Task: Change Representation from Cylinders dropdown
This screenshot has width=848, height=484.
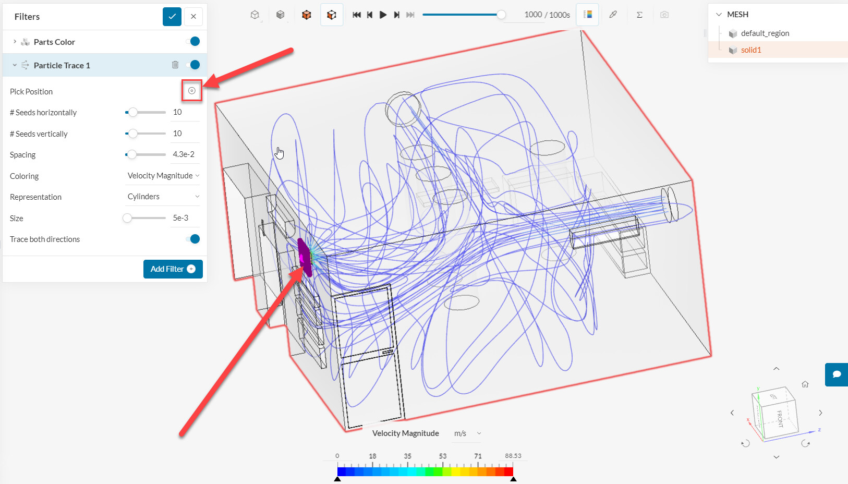Action: tap(162, 196)
